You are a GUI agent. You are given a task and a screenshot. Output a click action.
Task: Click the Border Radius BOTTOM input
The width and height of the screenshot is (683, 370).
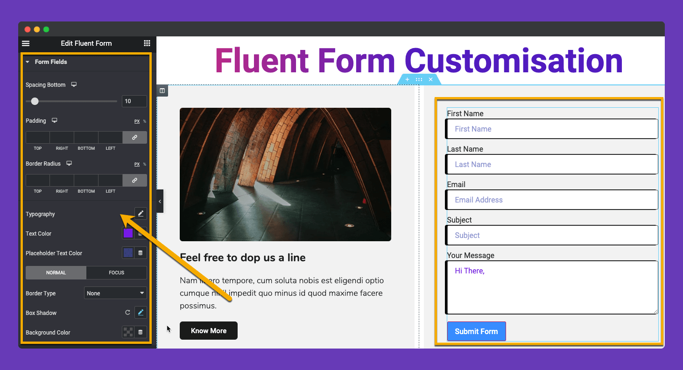[x=86, y=180]
